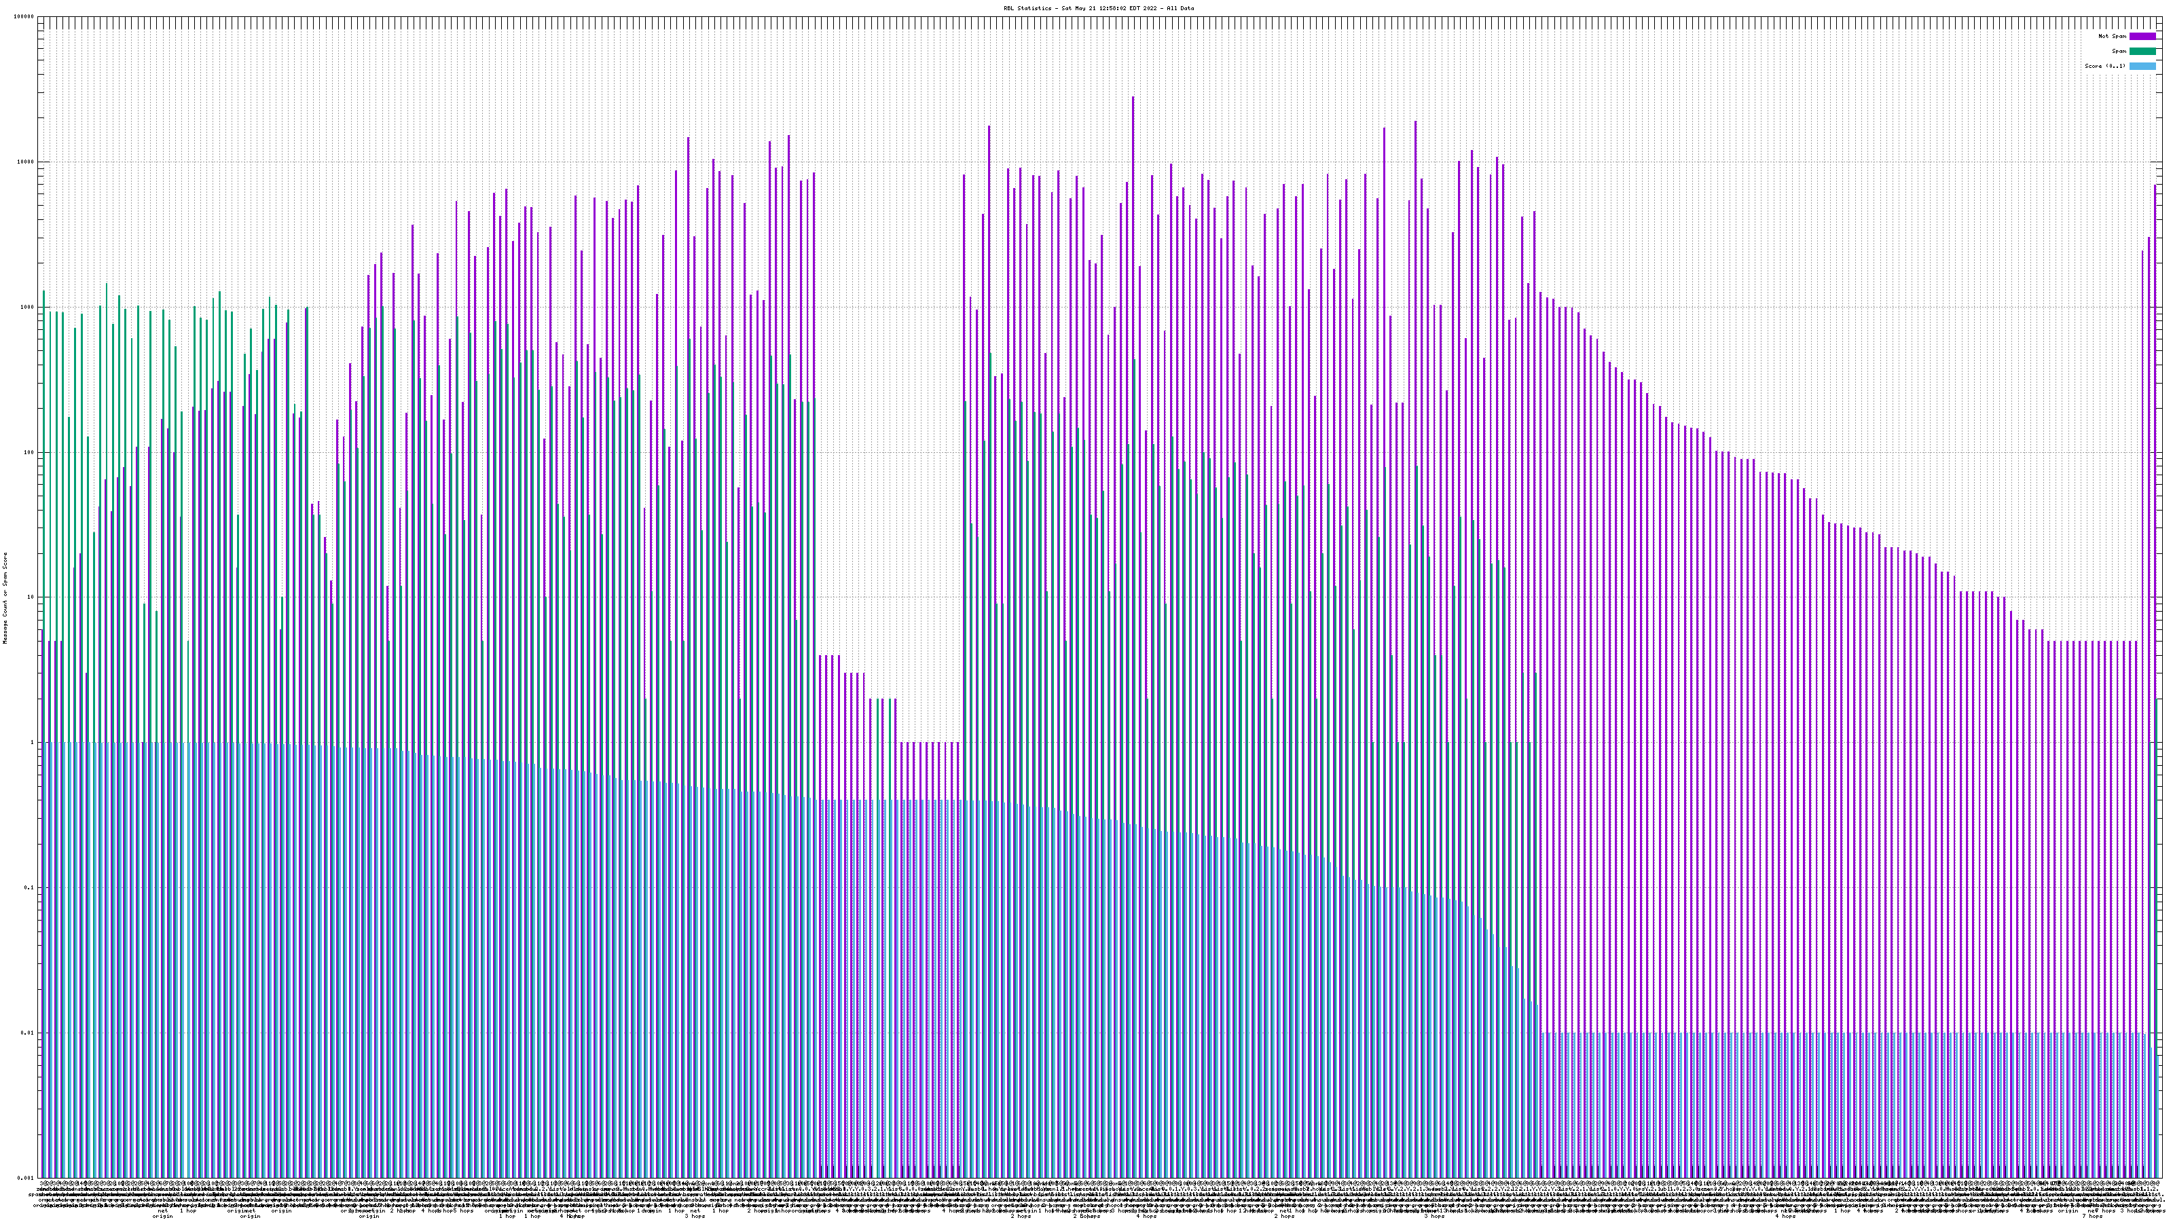Click the blue Score (0..1) legend swatch

click(2142, 66)
